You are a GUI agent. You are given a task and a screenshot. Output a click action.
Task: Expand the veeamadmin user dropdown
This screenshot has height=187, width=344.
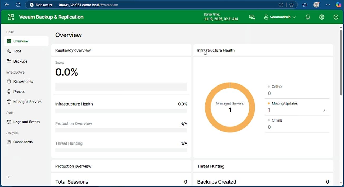click(x=280, y=17)
